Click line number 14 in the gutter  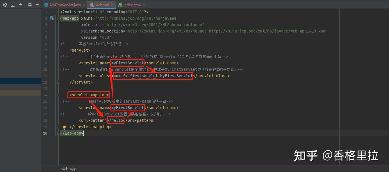point(45,95)
